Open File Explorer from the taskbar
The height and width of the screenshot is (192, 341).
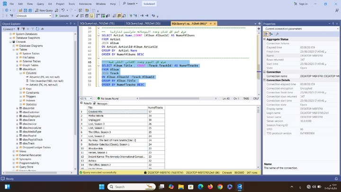[181, 187]
